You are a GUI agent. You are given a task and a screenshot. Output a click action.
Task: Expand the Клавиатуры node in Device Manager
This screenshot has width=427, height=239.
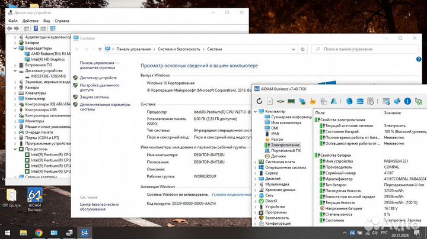tap(15, 93)
